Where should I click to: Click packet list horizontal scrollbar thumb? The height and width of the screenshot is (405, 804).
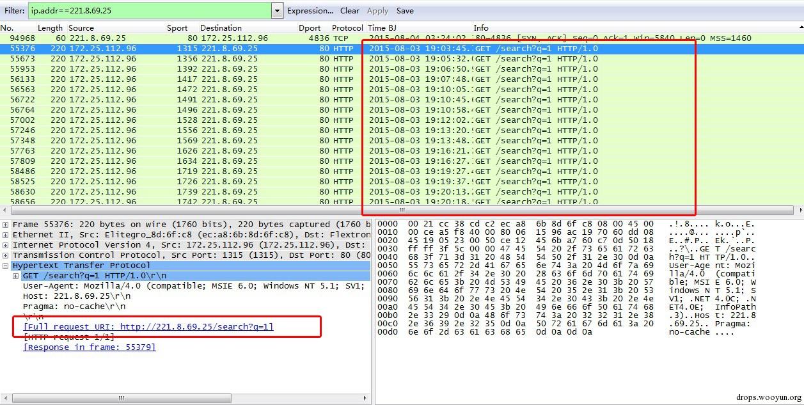coord(402,209)
